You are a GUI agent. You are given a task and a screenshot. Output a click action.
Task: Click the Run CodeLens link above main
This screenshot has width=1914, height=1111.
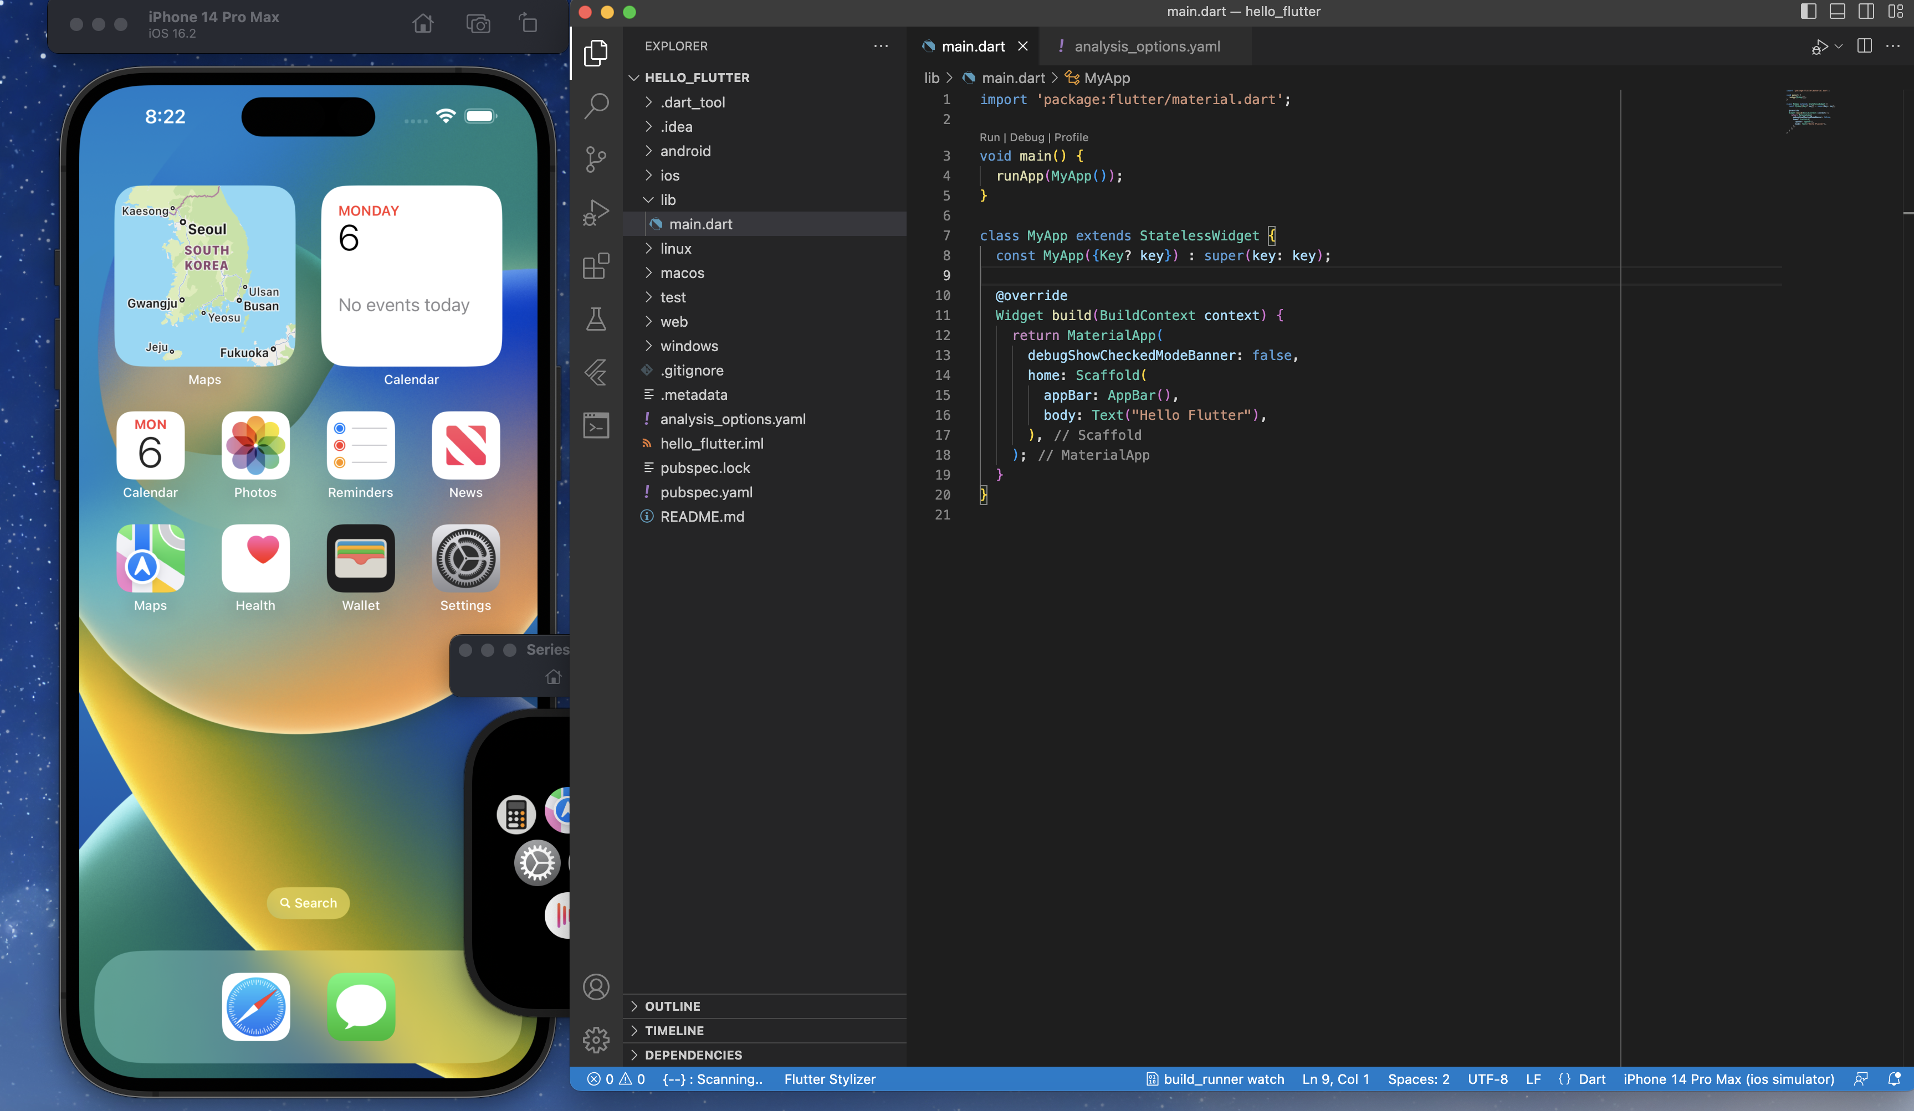(990, 137)
